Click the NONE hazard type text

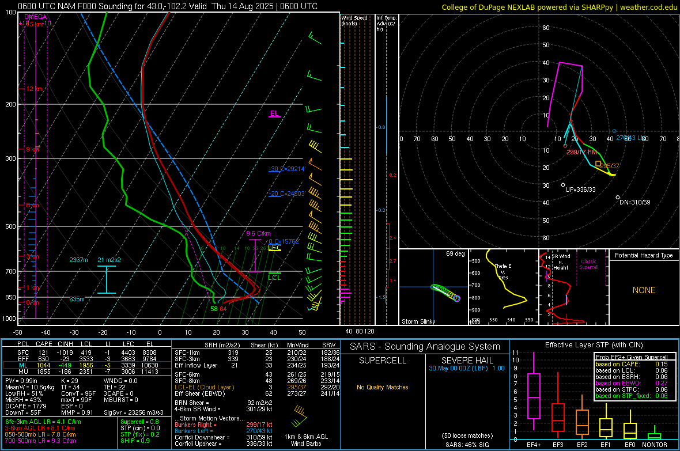click(644, 290)
